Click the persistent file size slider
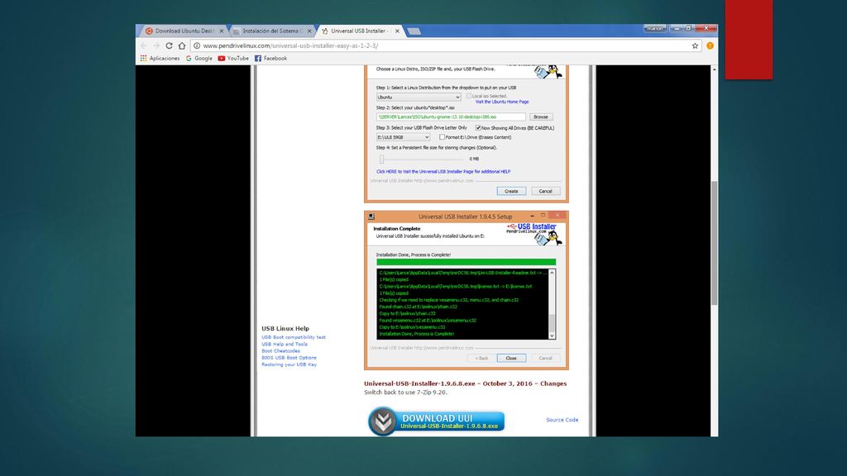Screen dimensions: 847x476 coord(381,159)
